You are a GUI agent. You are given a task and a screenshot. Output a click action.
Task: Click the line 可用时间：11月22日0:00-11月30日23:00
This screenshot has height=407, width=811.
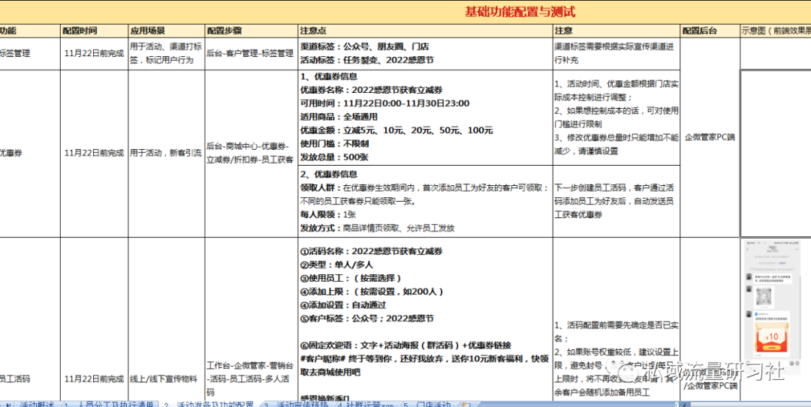384,103
